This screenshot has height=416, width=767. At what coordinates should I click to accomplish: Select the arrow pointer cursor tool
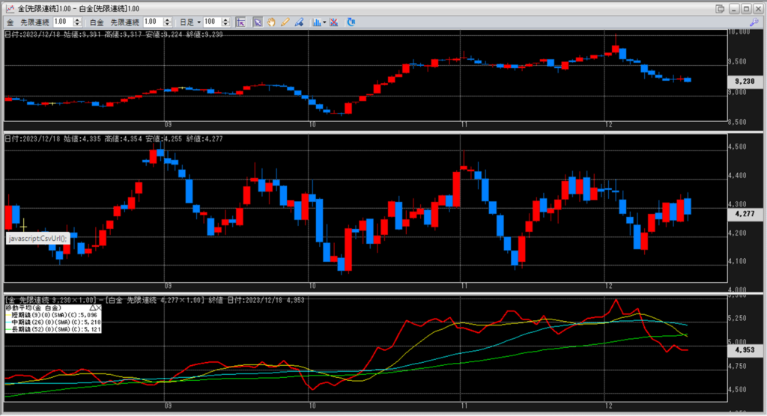[x=257, y=22]
